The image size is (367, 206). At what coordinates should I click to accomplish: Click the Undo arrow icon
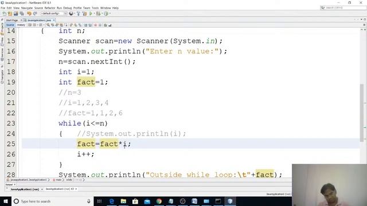pos(29,14)
